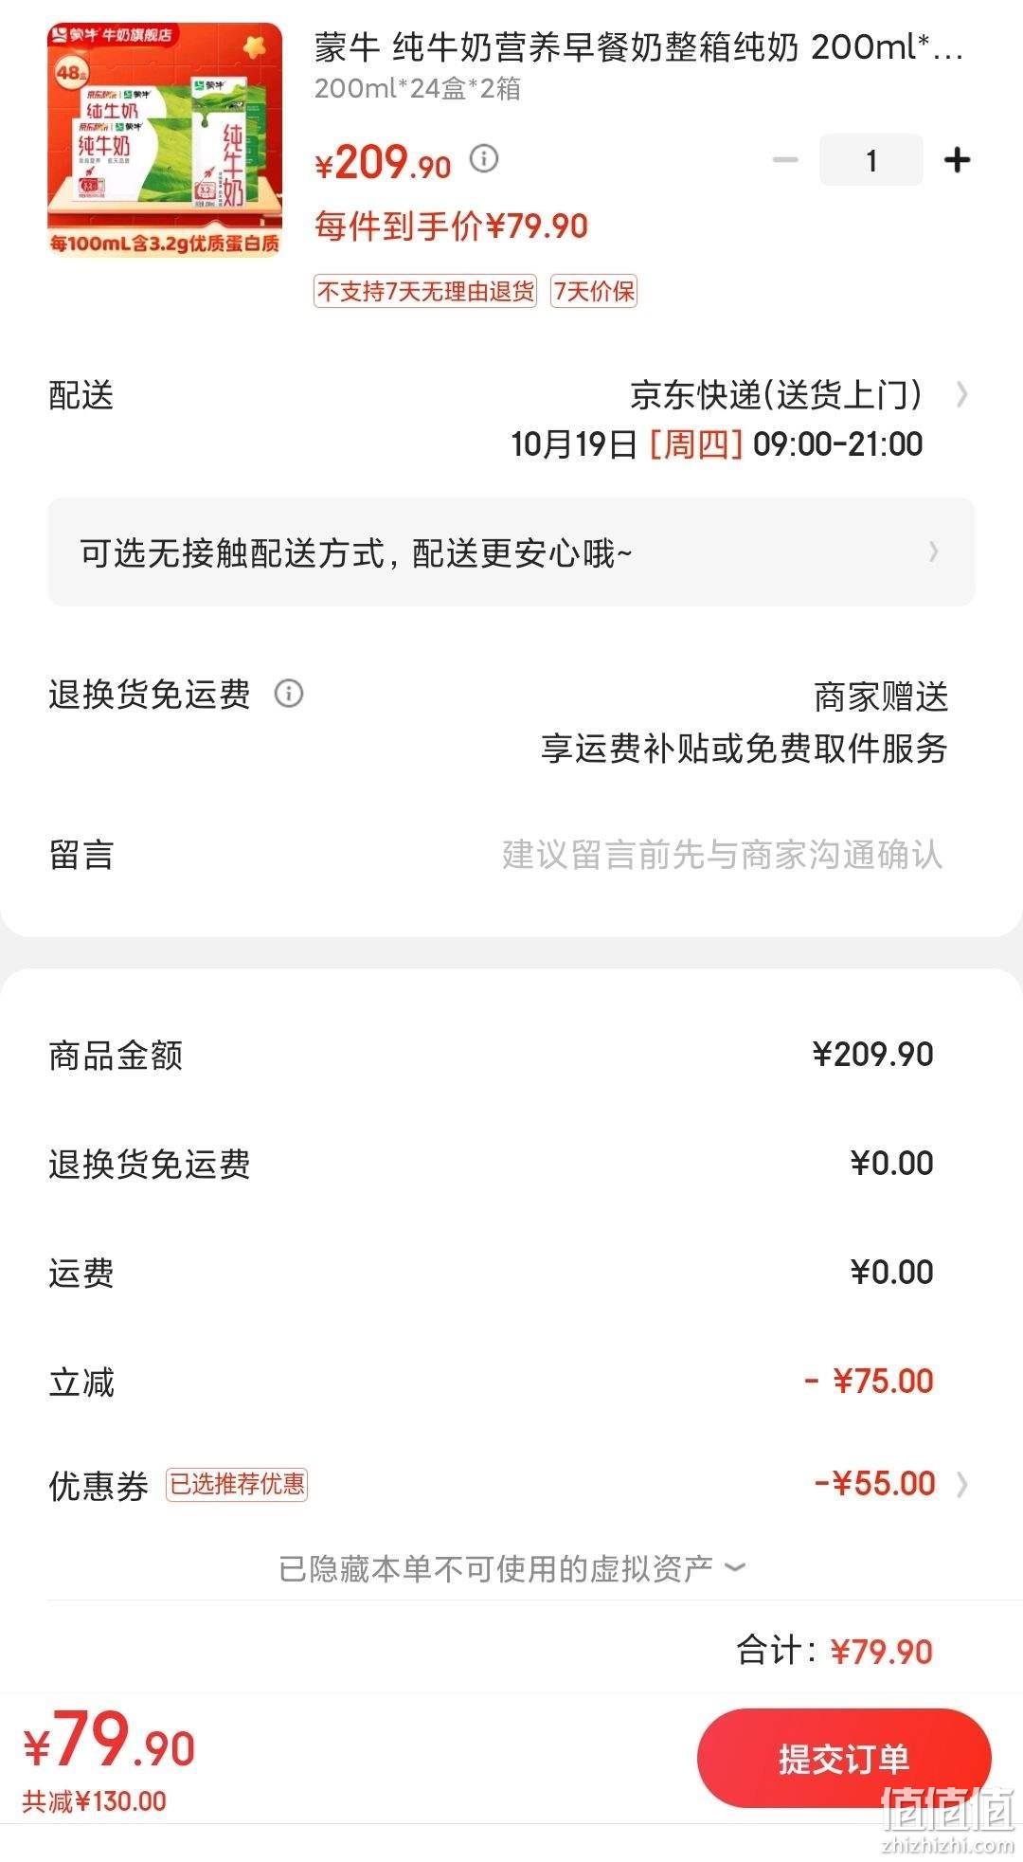Image resolution: width=1023 pixels, height=1862 pixels.
Task: Submit the order with 提交订单 button
Action: coord(843,1758)
